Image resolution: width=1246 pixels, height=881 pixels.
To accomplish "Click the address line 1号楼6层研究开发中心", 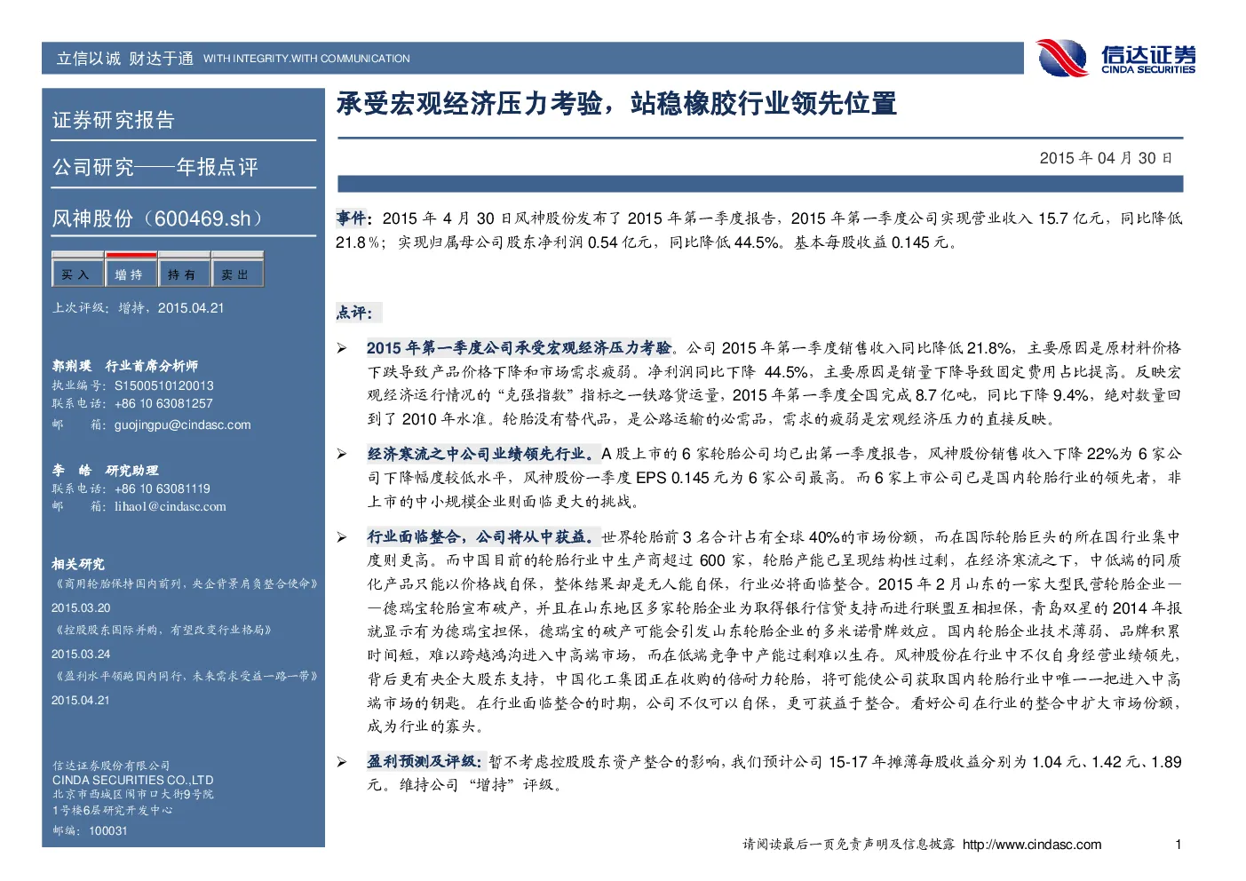I will pos(113,811).
